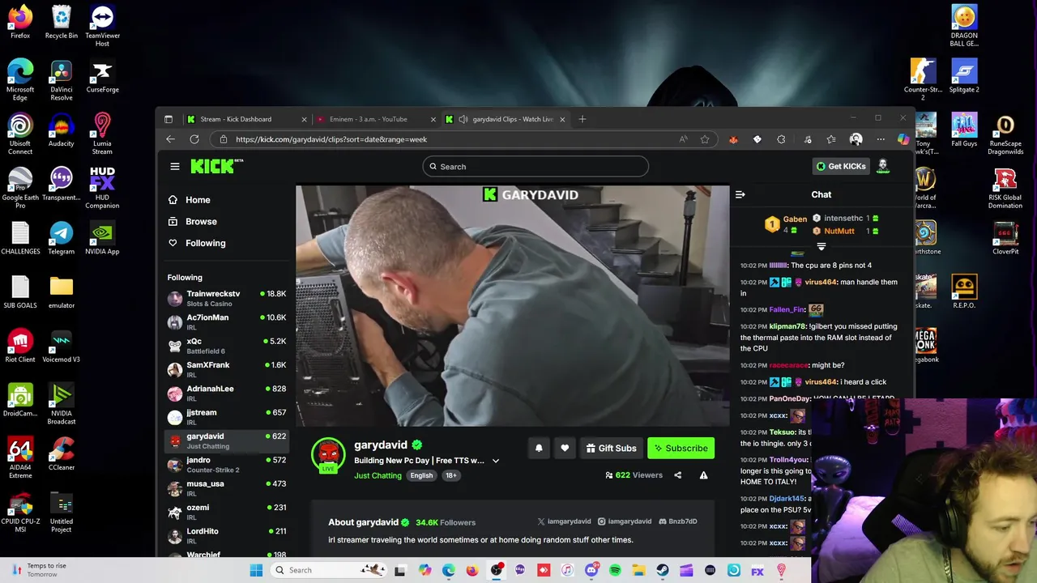This screenshot has width=1037, height=583.
Task: Click the Gift Subs button
Action: [x=611, y=448]
